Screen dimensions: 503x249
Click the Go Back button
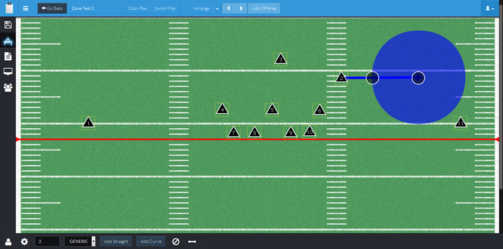pos(52,8)
